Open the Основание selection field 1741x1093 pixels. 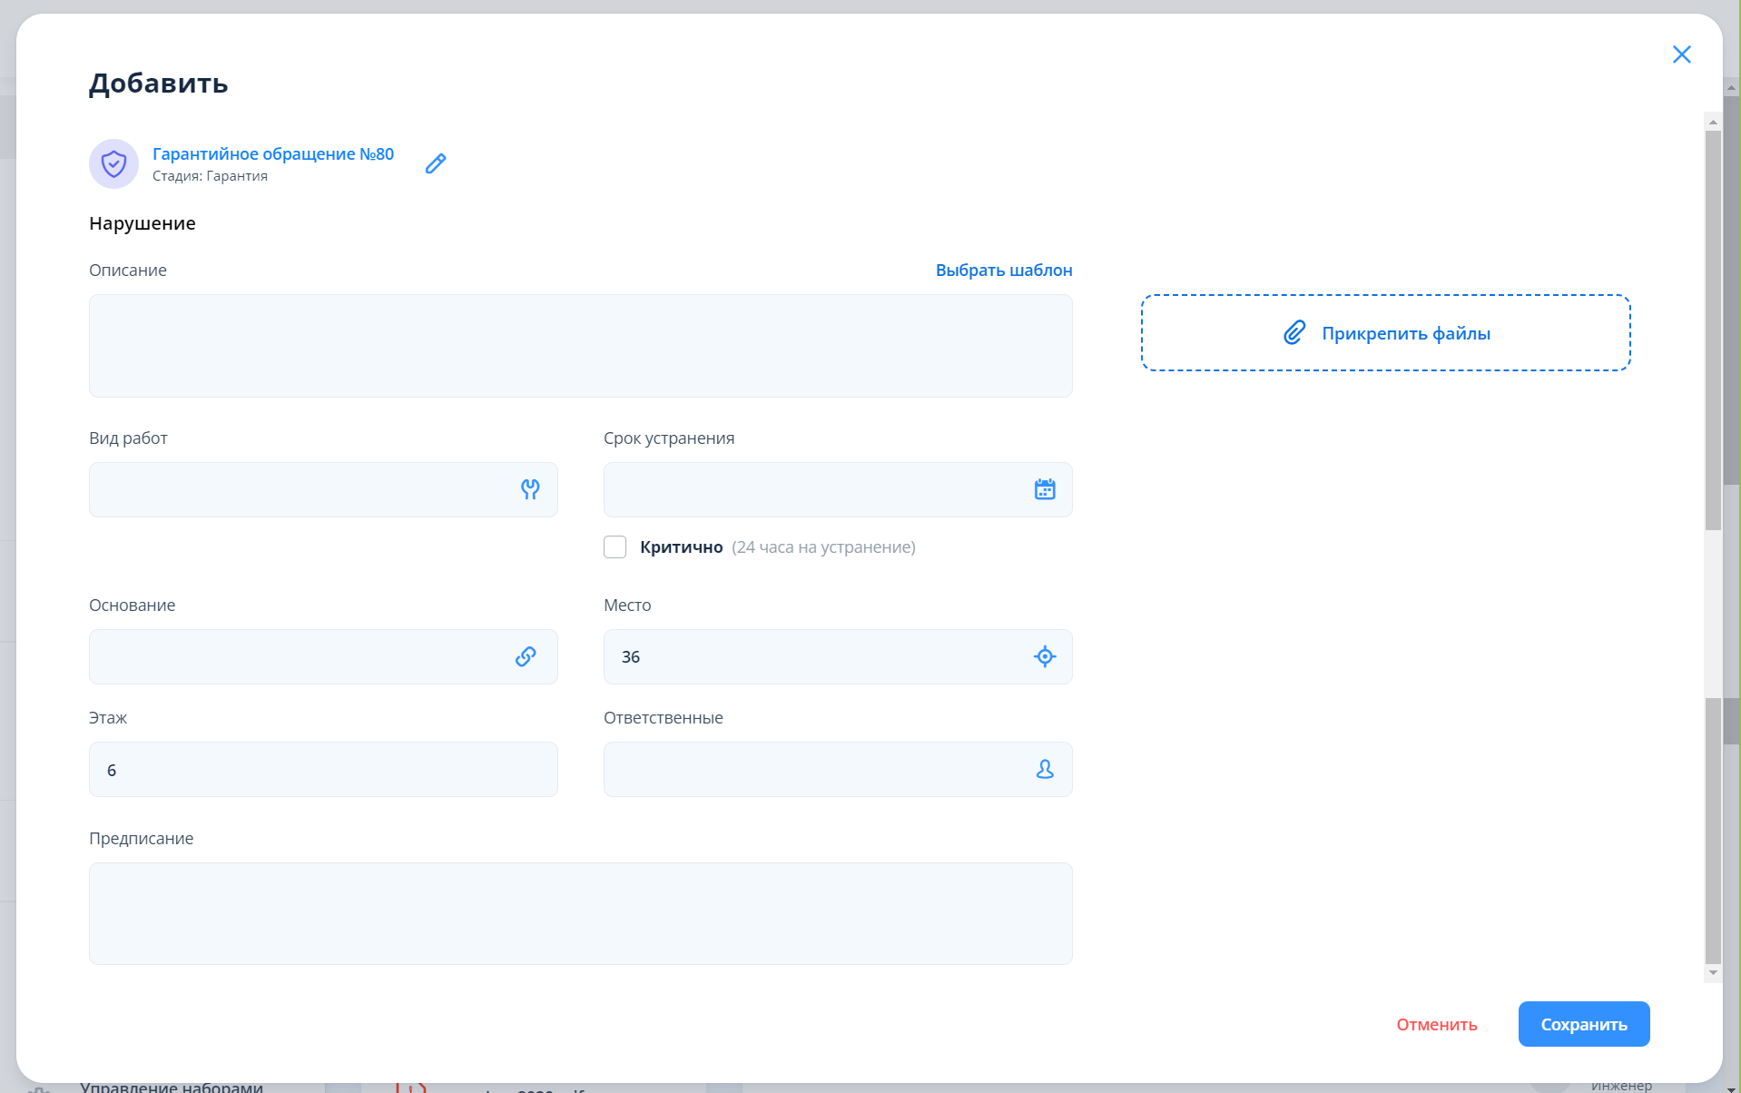(300, 657)
